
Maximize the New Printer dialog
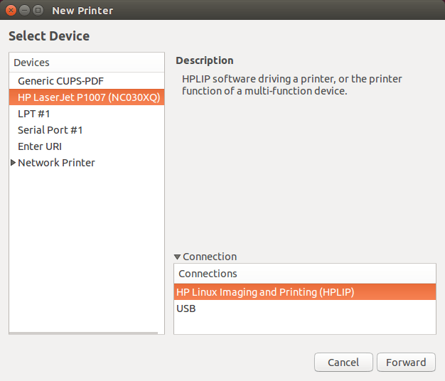(x=38, y=11)
